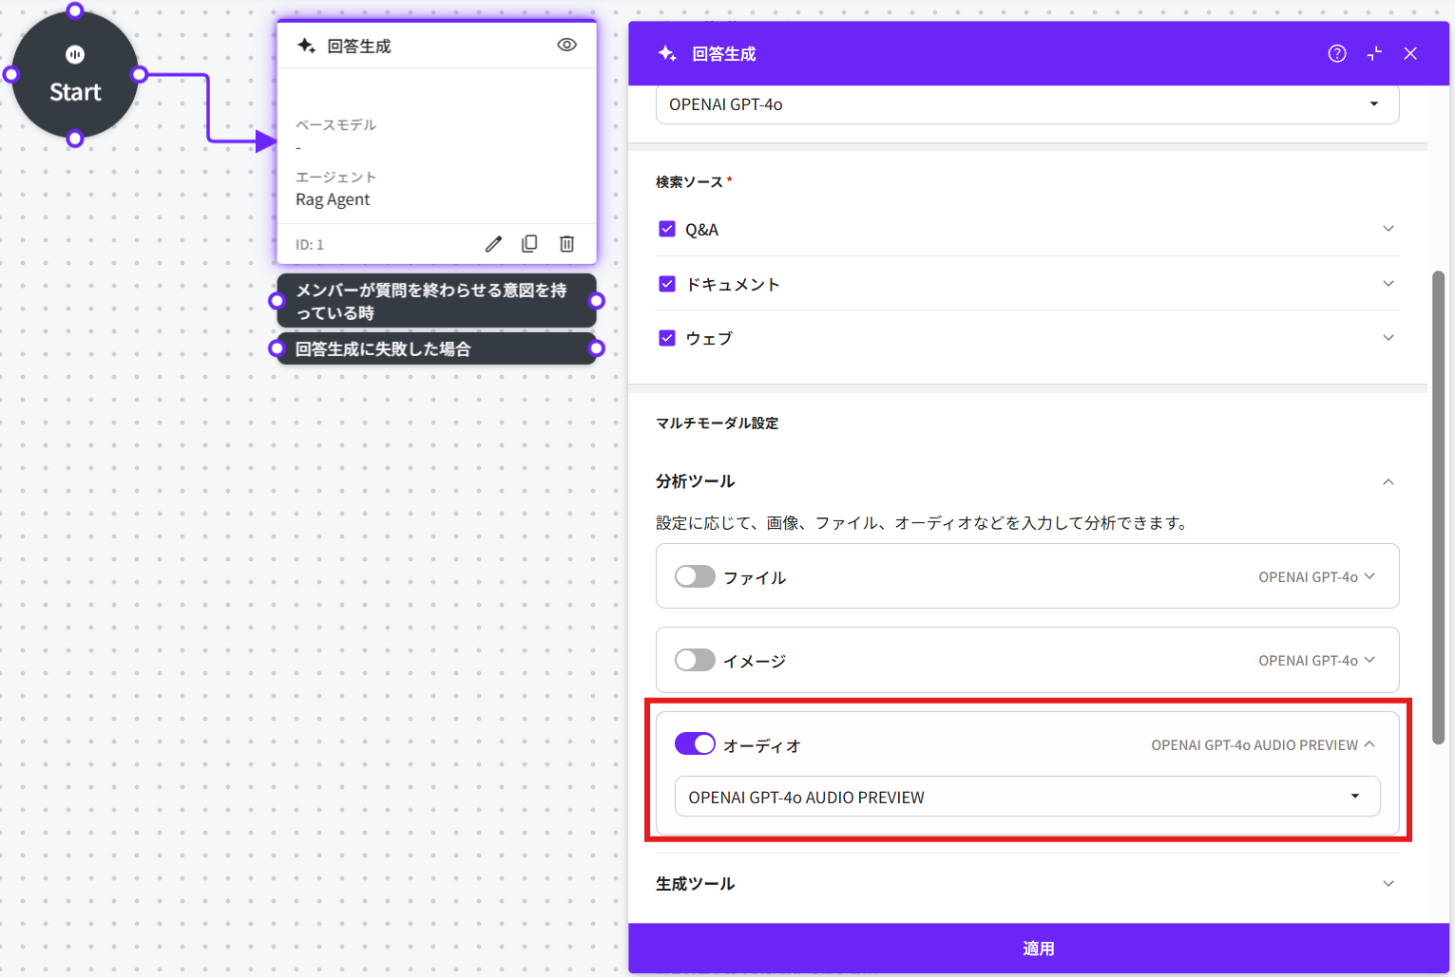Expand the 生成ツール section

click(1388, 884)
